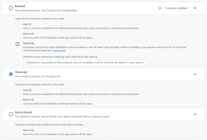Screen dimensions: 207x140
Task: Click 'Attribution and conversion modelling' sentence
Action: 60,57
